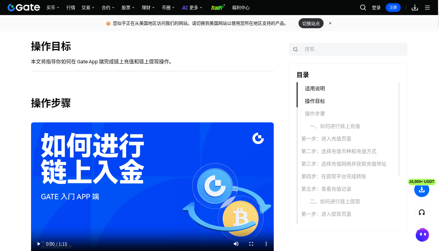Expand the 理财 dropdown menu
The height and width of the screenshot is (251, 439).
[148, 8]
